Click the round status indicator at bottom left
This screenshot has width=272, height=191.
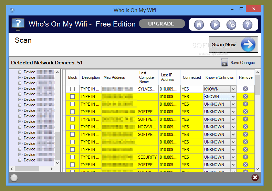pos(14,178)
